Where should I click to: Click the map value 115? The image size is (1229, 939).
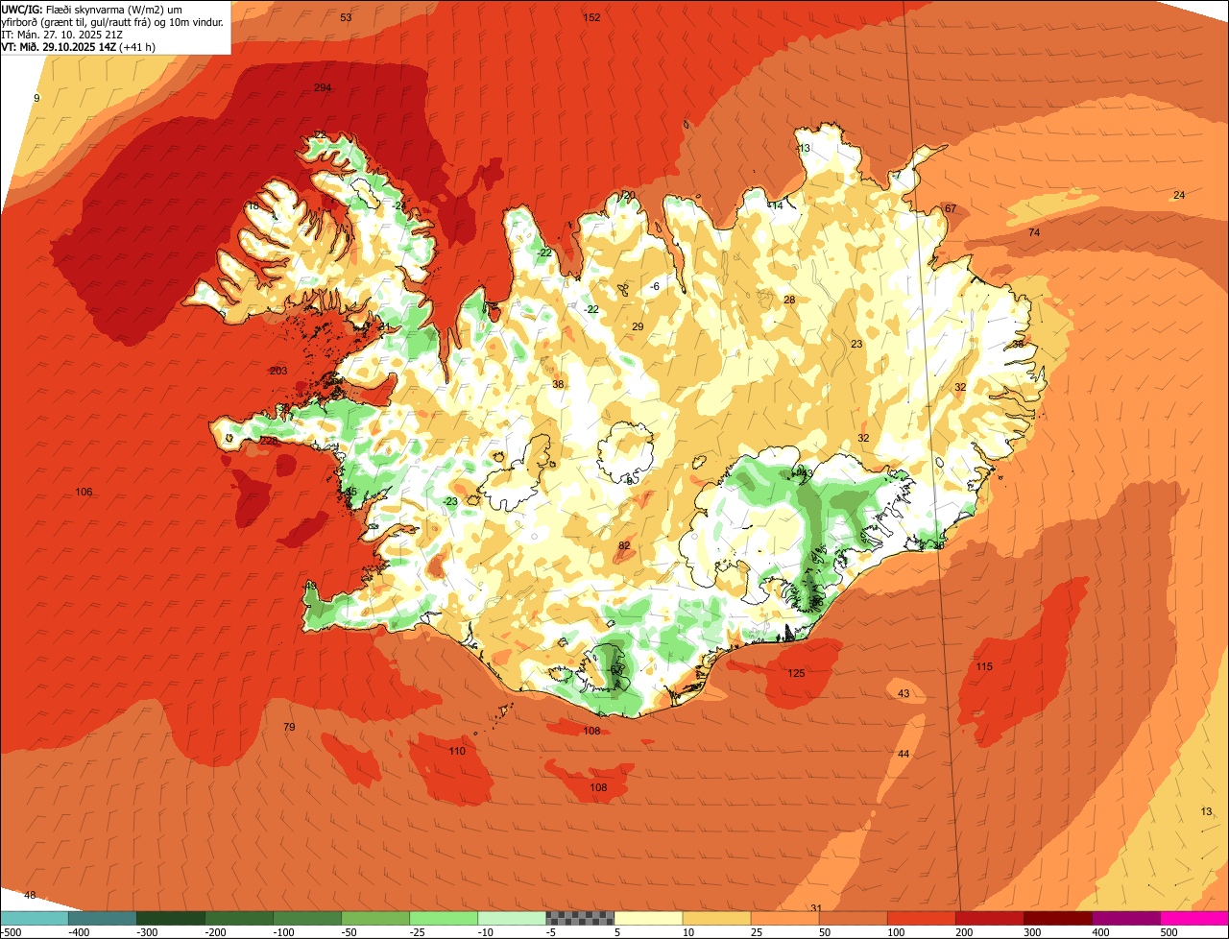click(984, 666)
